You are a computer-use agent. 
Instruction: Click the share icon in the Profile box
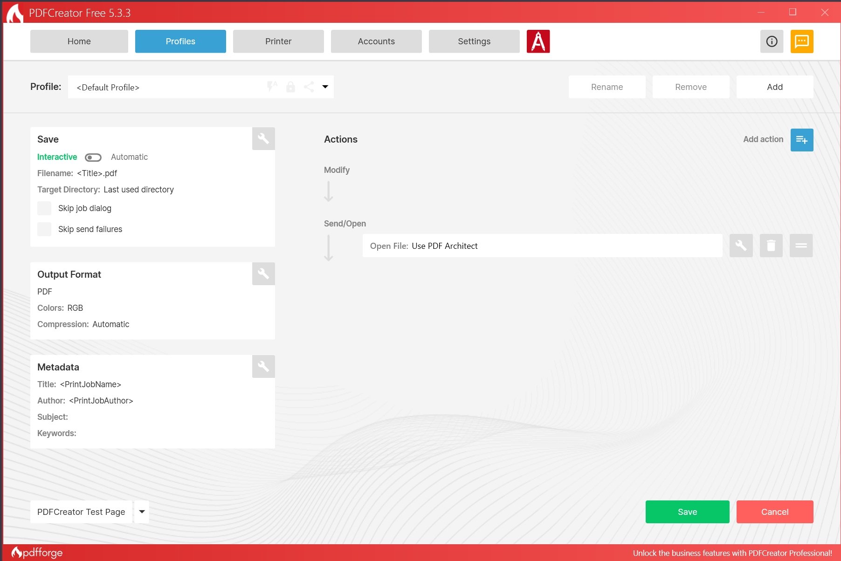coord(309,87)
